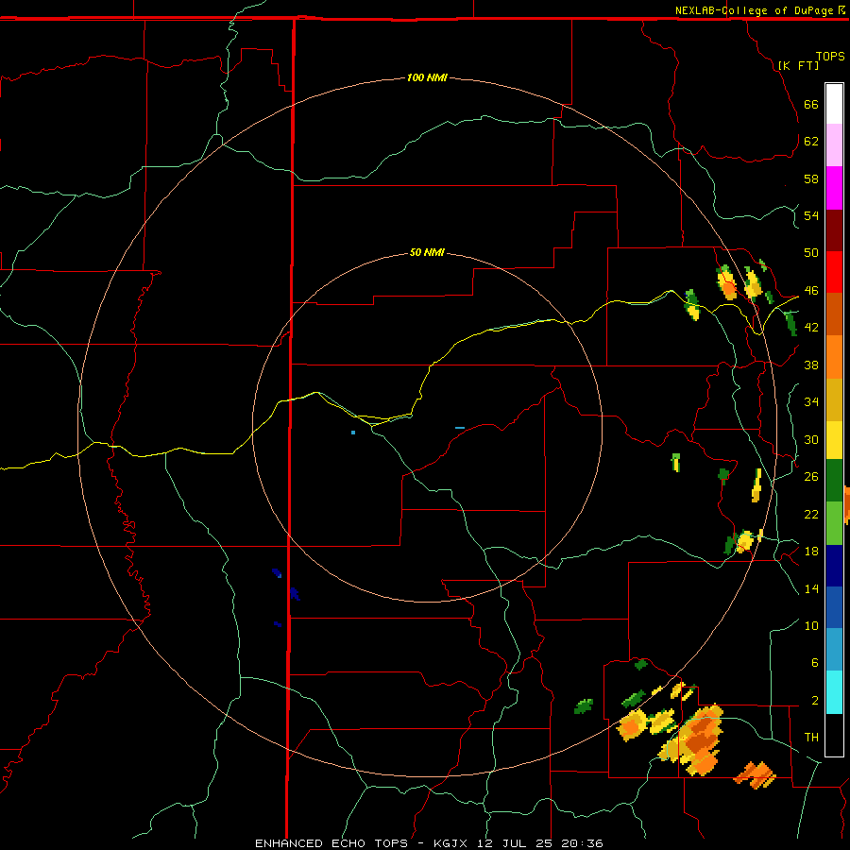The width and height of the screenshot is (850, 850).
Task: Click the 12 JUL 25 date text
Action: pyautogui.click(x=518, y=843)
